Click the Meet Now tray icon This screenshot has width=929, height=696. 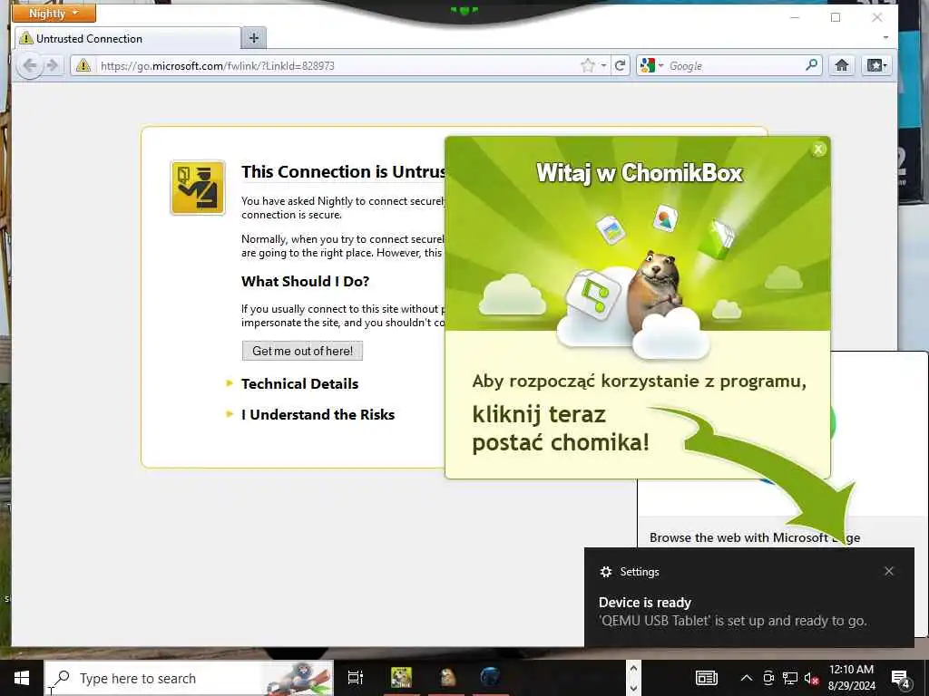pyautogui.click(x=768, y=678)
